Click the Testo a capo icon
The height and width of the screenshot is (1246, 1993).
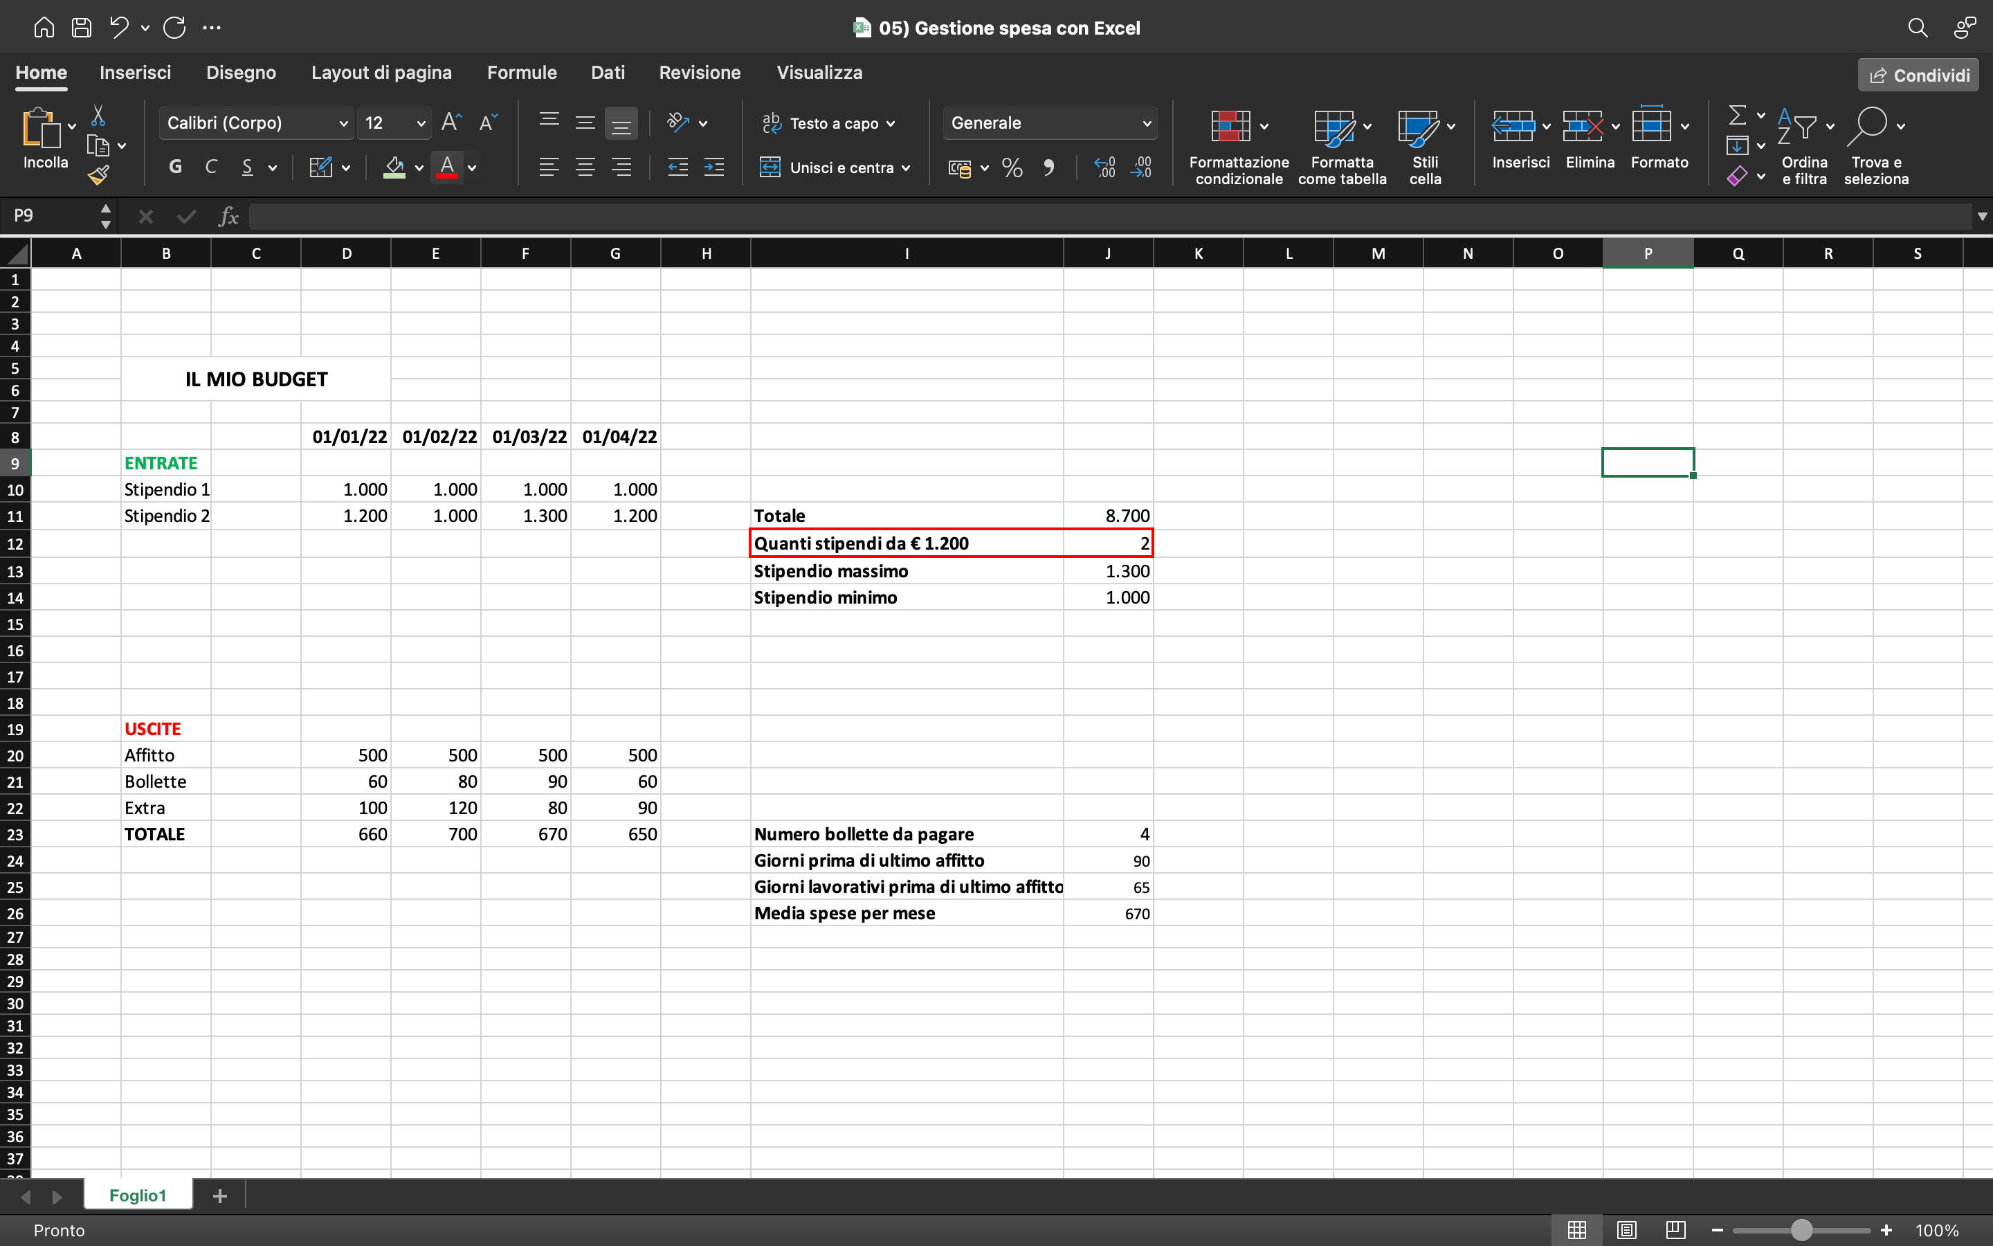coord(772,123)
